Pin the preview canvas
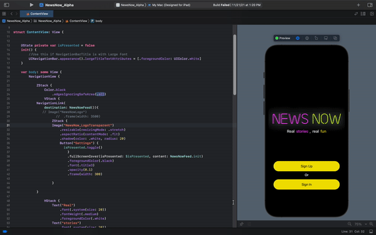 241,224
